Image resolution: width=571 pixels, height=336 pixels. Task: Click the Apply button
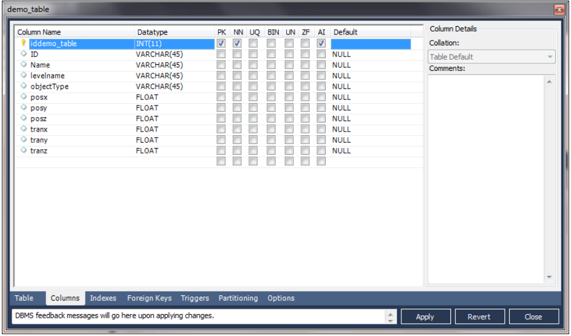point(426,317)
